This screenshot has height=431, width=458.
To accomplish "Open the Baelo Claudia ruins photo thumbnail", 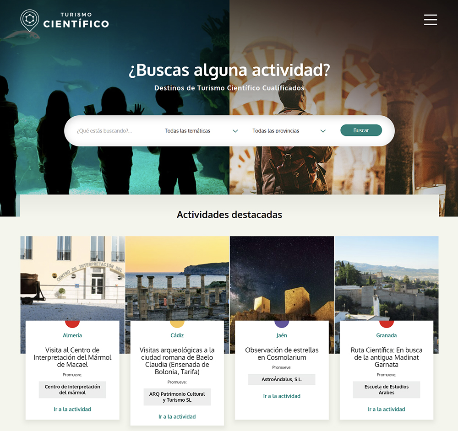I will pos(177,278).
